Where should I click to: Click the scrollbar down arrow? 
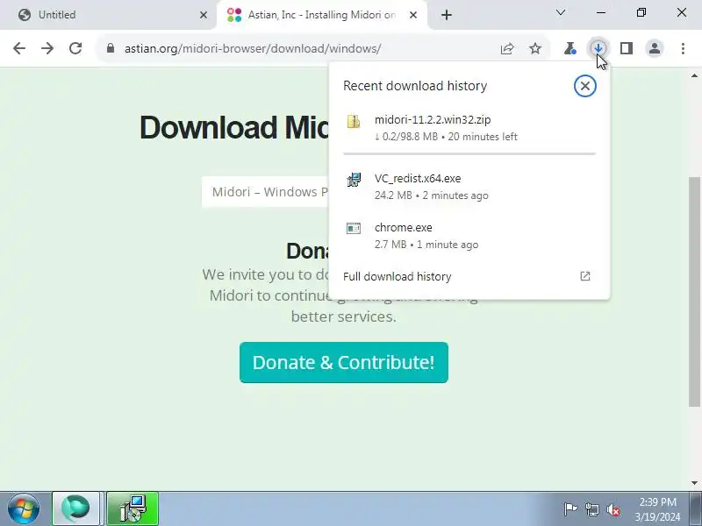point(694,483)
